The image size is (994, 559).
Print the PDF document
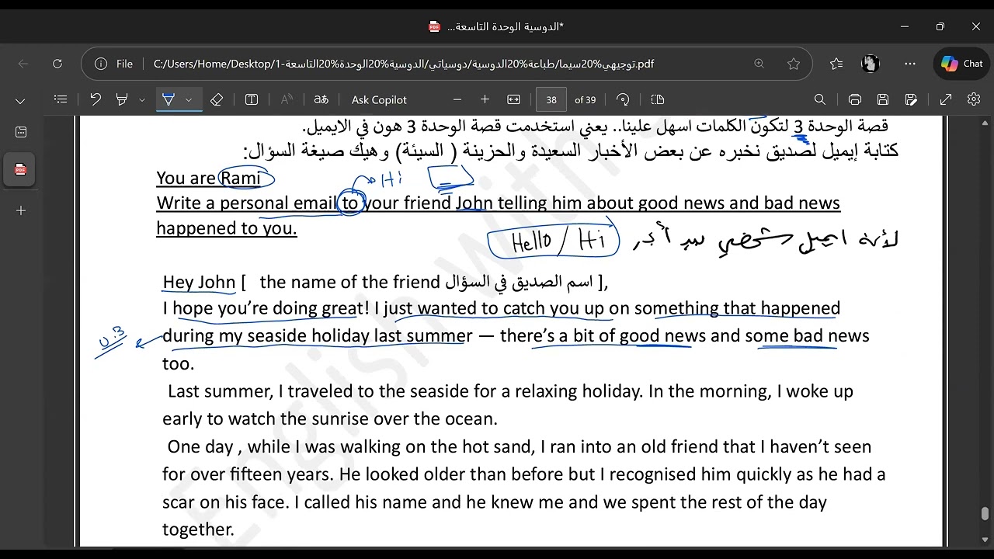click(855, 99)
